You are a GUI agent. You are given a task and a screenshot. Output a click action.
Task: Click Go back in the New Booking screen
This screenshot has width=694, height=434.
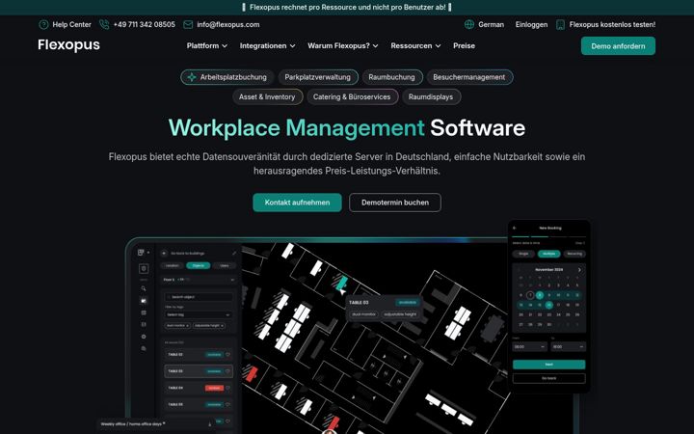(548, 378)
